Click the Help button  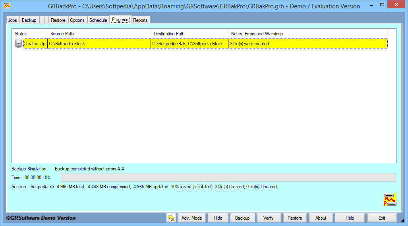coord(350,218)
